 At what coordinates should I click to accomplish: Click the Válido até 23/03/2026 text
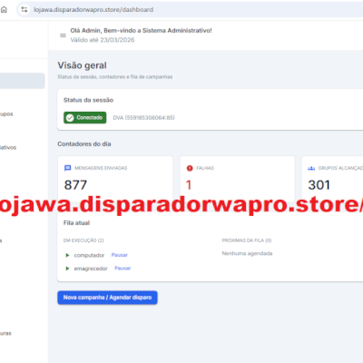tap(103, 40)
